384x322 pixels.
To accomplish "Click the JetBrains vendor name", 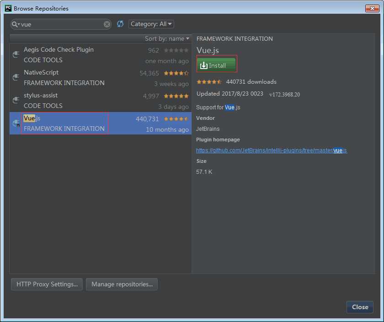I will click(208, 129).
